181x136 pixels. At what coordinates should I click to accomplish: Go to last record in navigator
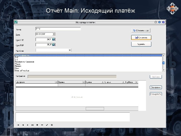[x=32, y=125]
